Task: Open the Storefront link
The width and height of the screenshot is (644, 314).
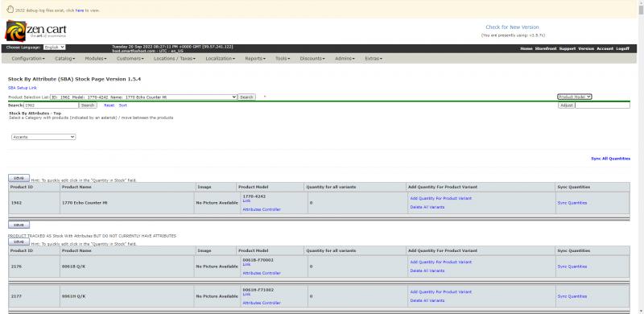Action: coord(546,48)
